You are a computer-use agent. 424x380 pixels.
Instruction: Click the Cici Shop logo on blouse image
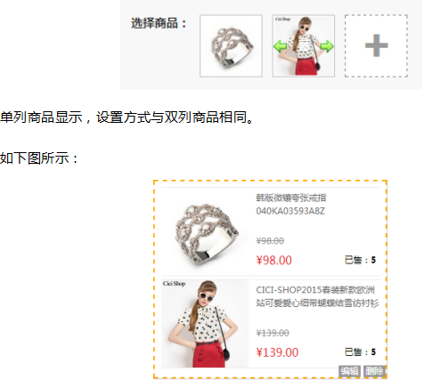(174, 284)
